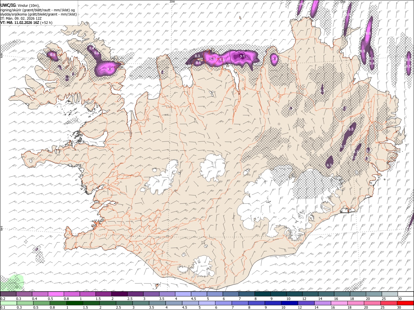414x310 pixels.
Task: Click the '(+52 h)' forecast offset text
Action: (47, 23)
